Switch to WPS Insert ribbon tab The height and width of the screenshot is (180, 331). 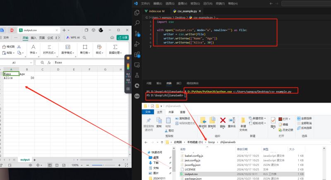(x=34, y=38)
